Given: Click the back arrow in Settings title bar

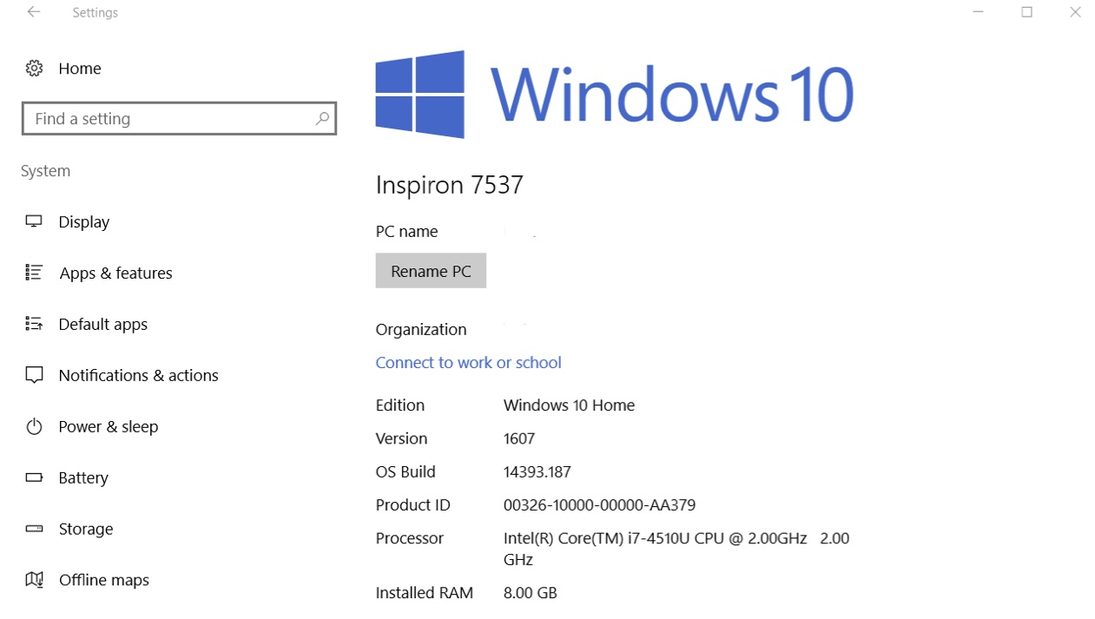Looking at the screenshot, I should 34,12.
